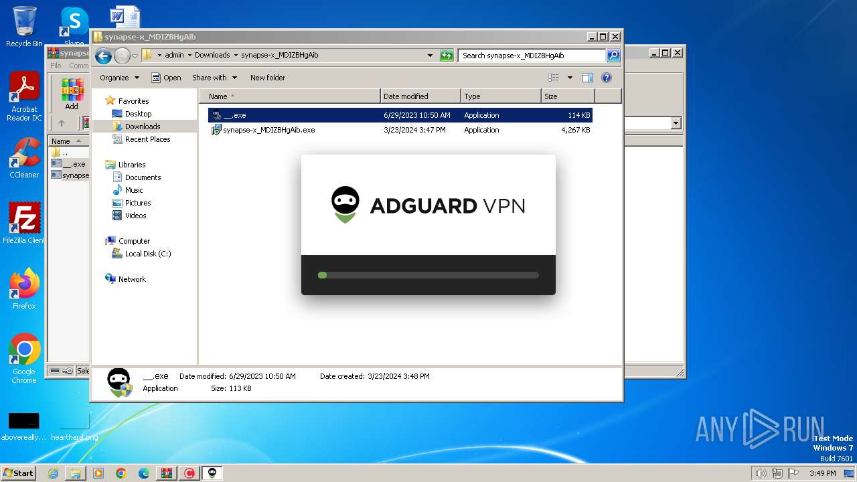The image size is (857, 482).
Task: Open the CCleaner desktop shortcut
Action: click(x=24, y=158)
